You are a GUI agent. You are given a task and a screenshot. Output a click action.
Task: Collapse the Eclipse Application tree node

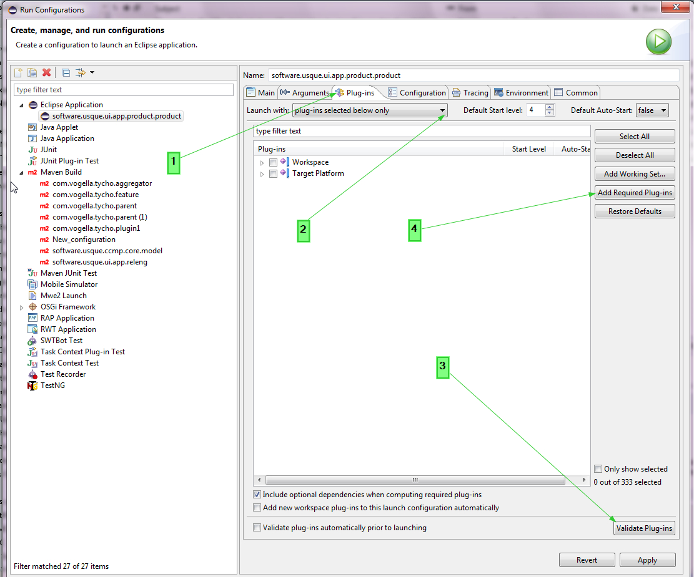(x=21, y=105)
